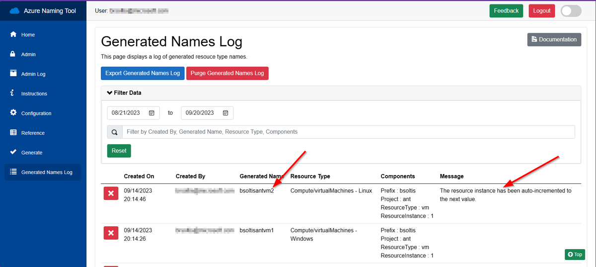The width and height of the screenshot is (596, 267).
Task: Toggle the dark mode switch
Action: (571, 11)
